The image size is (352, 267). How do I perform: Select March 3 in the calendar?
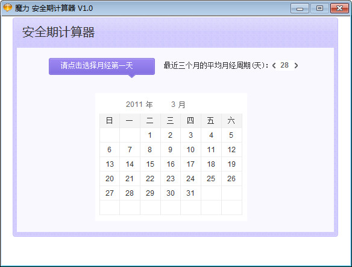pos(190,135)
